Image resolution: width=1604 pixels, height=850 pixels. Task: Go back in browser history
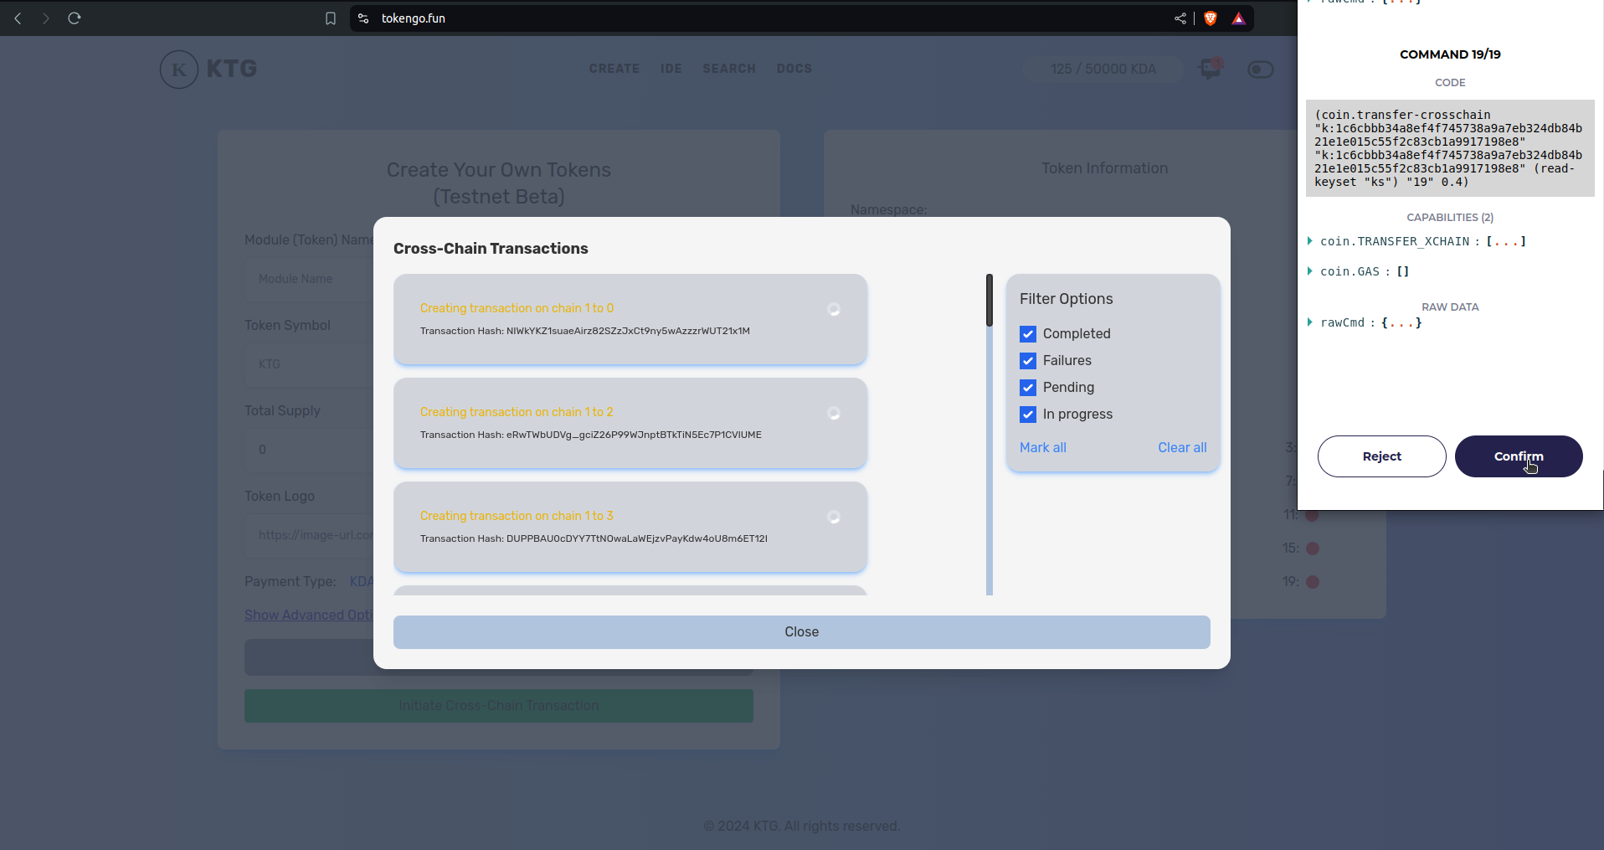(x=18, y=18)
